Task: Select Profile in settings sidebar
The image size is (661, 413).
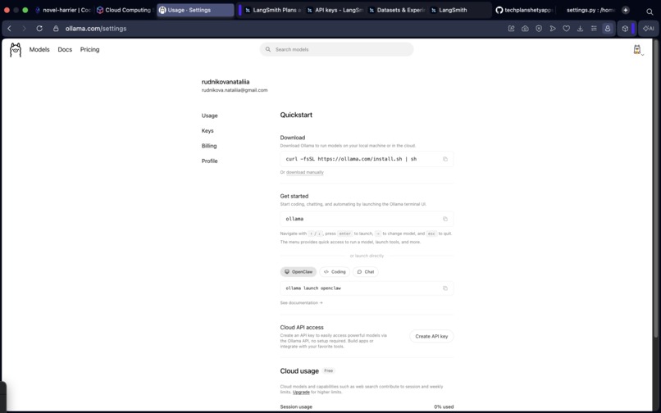Action: [209, 161]
